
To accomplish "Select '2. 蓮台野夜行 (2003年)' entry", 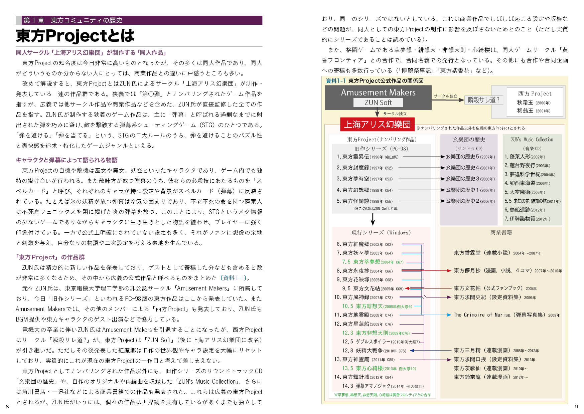I will coord(527,166).
